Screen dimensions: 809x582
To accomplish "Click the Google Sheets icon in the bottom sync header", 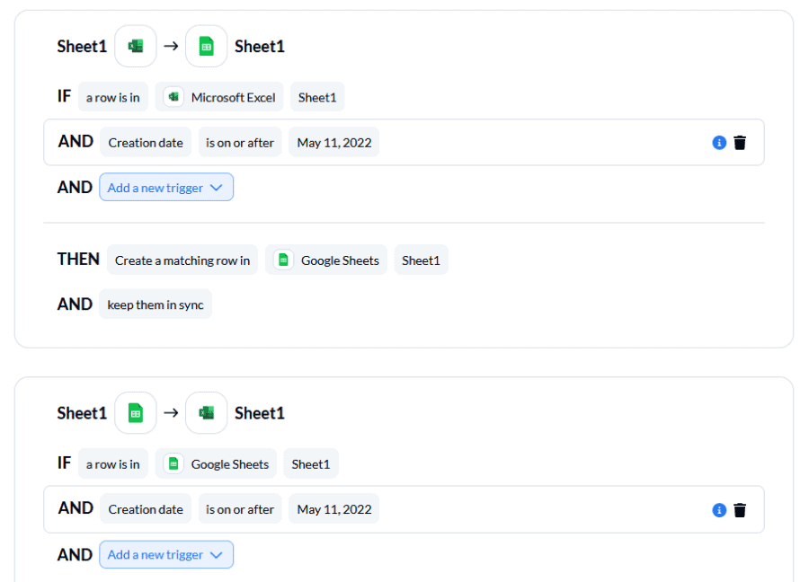I will (135, 412).
